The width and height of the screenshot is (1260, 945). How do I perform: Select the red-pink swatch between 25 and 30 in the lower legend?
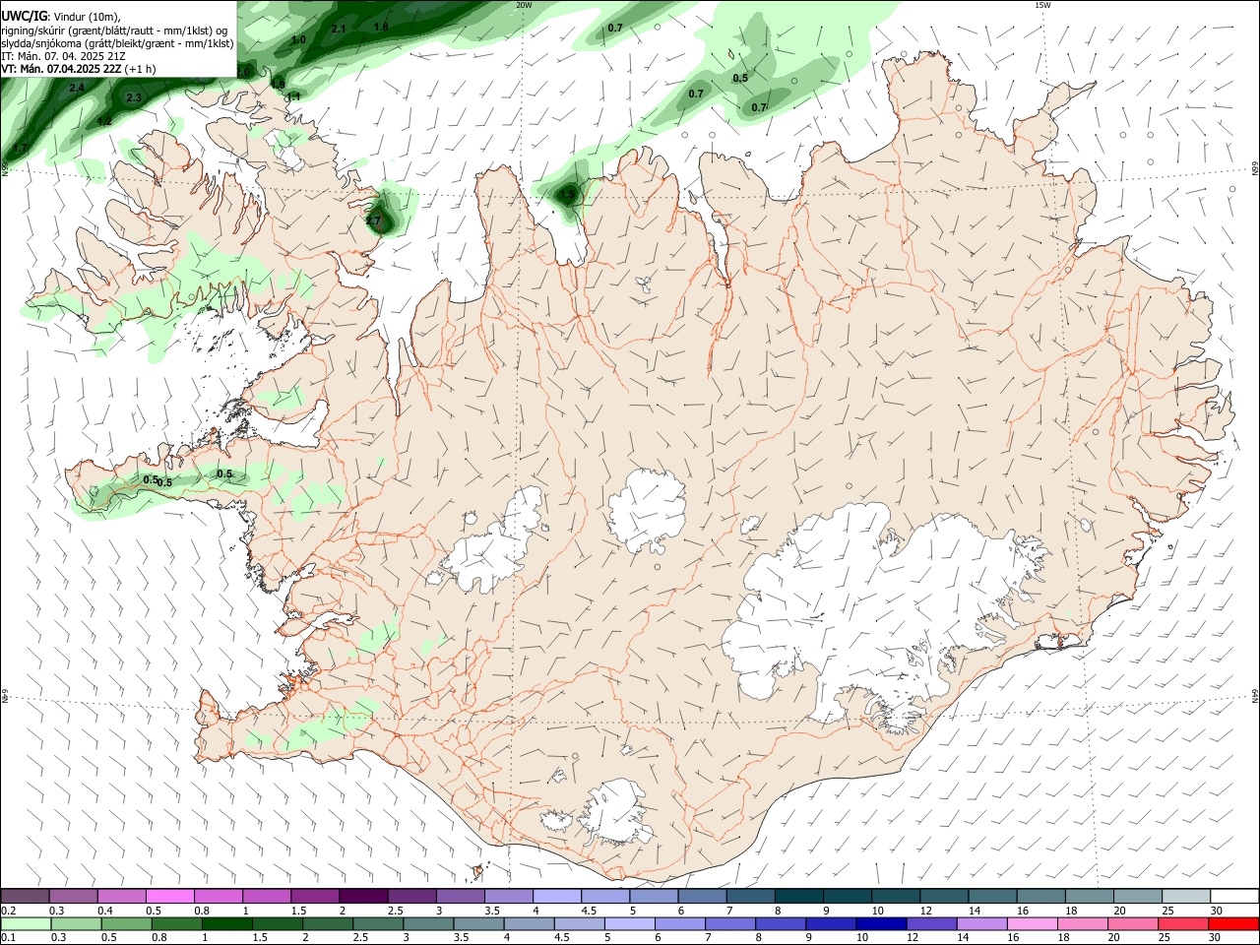tap(1185, 923)
